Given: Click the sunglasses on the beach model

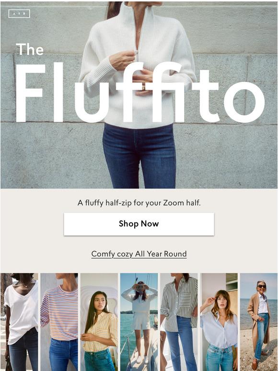Looking at the screenshot, I should click(x=262, y=286).
